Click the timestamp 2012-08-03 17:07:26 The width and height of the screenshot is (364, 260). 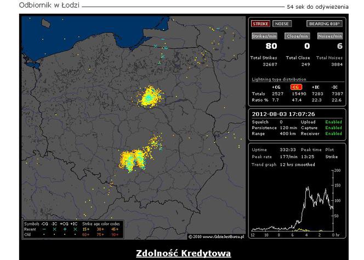283,114
